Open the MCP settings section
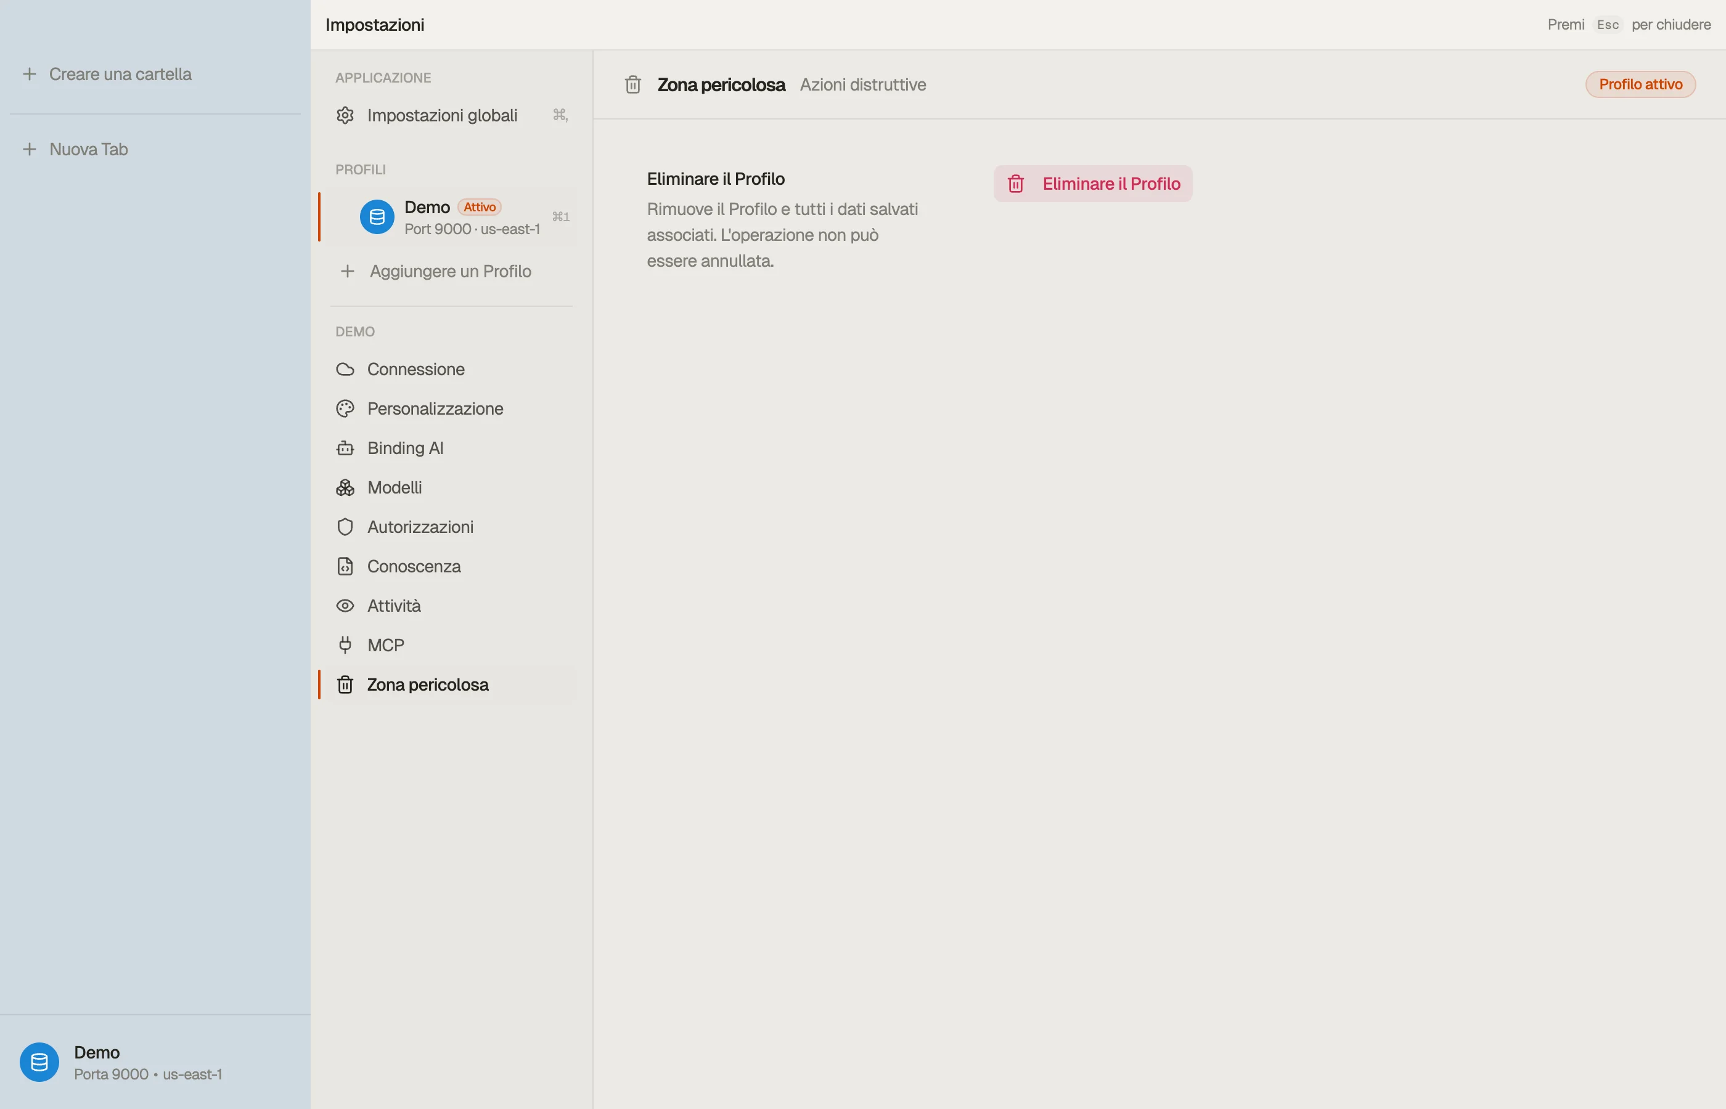Screen dimensions: 1726x1109 tap(452, 645)
